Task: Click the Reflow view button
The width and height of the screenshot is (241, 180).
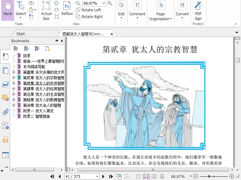Action: [67, 9]
